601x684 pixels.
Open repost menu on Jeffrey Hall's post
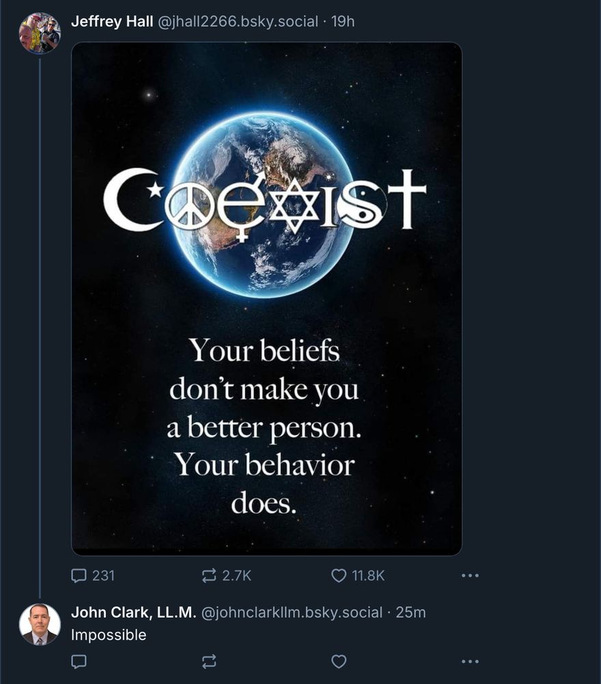[x=209, y=576]
